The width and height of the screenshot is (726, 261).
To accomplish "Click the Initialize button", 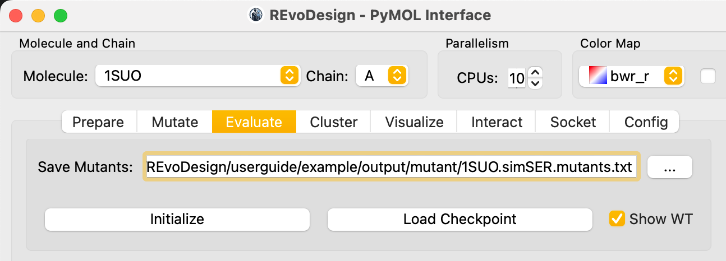I will [x=177, y=219].
